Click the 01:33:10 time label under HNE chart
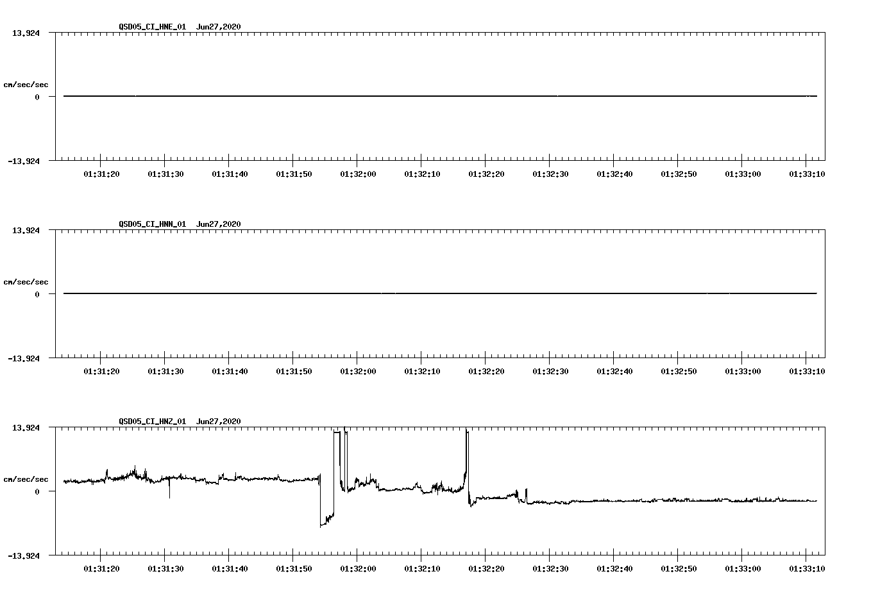This screenshot has width=871, height=592. (x=807, y=174)
